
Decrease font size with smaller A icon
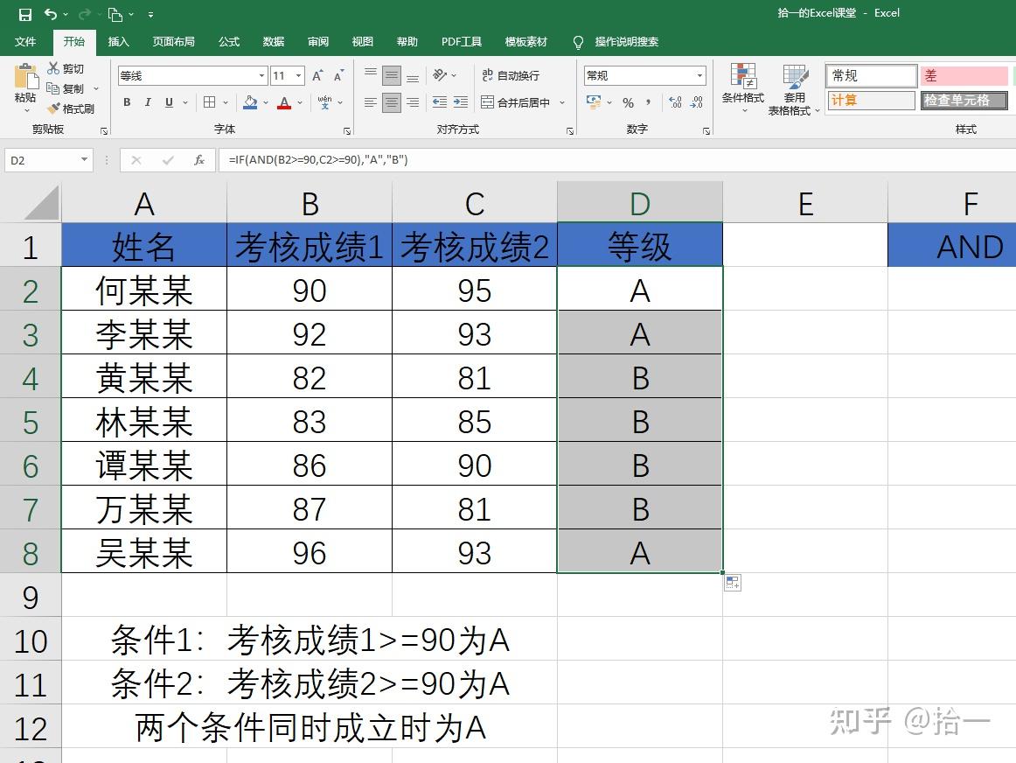click(x=339, y=76)
